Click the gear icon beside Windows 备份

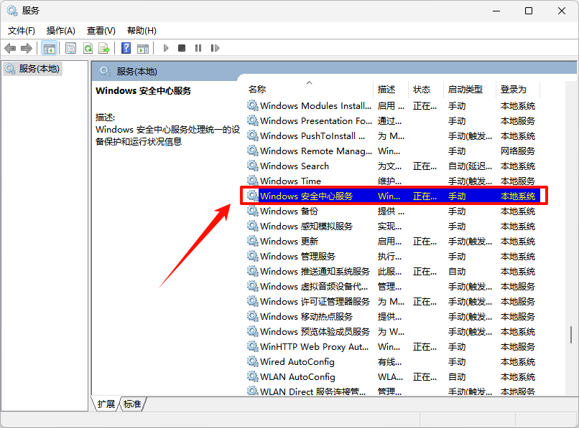point(253,211)
